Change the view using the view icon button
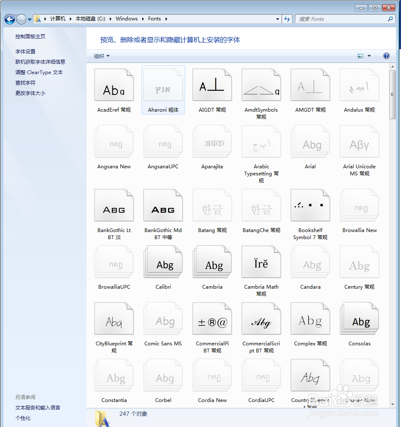The height and width of the screenshot is (427, 401). click(360, 56)
